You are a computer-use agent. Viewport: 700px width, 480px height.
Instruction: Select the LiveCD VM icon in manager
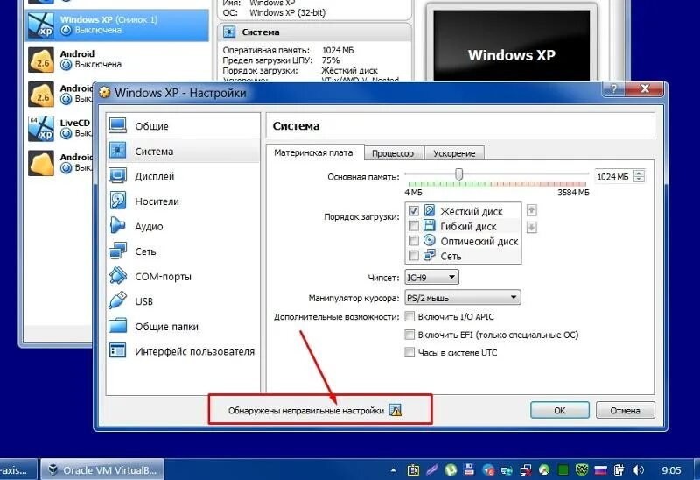tap(41, 129)
